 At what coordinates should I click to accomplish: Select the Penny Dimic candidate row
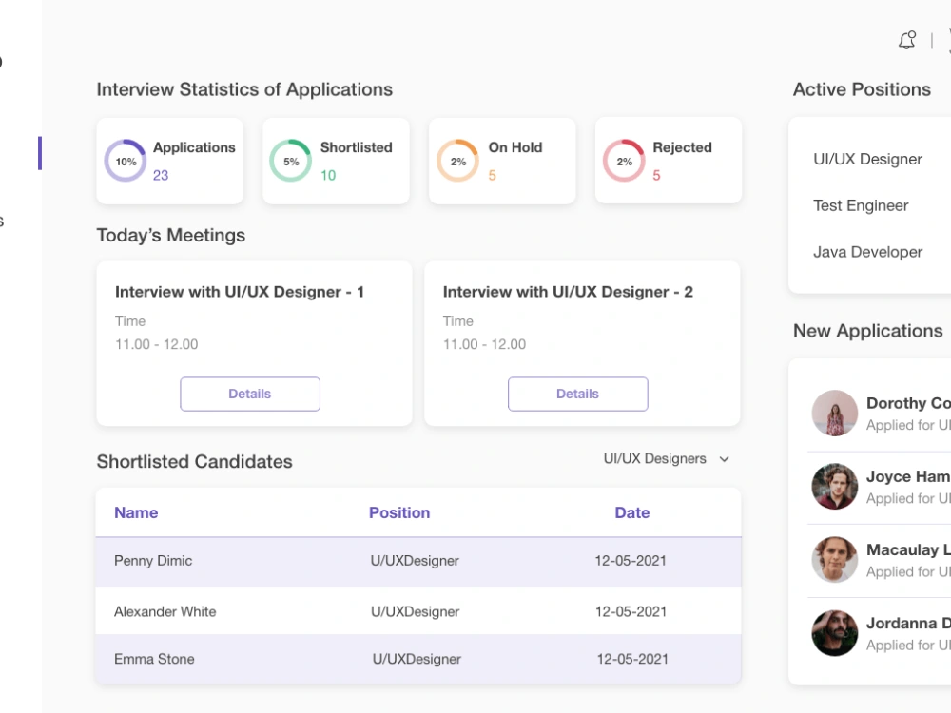point(418,562)
